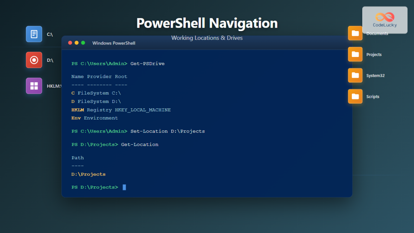
Task: Click the D:\Projects path output line
Action: [x=88, y=174]
